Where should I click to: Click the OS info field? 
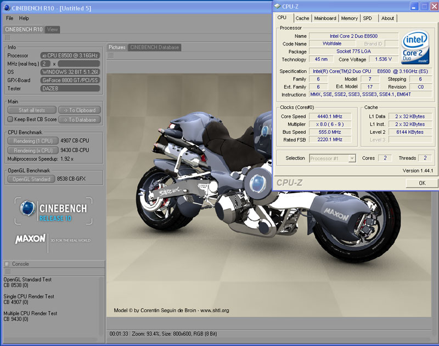coord(70,72)
